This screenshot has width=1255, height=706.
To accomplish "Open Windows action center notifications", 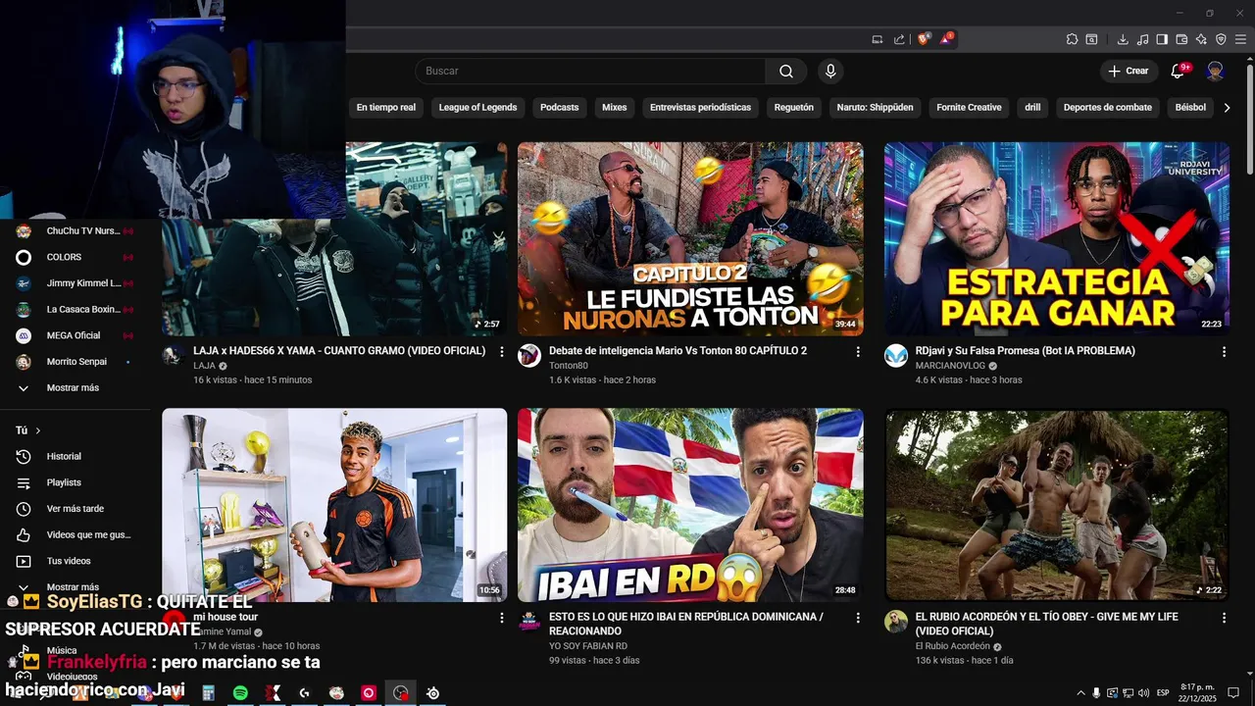I will (1233, 693).
